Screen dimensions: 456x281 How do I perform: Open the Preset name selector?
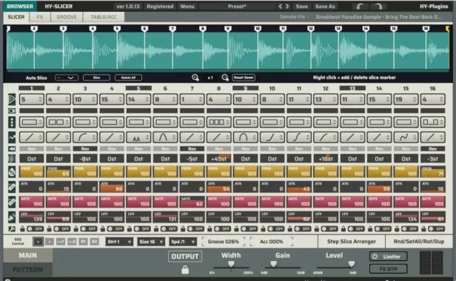tap(237, 6)
